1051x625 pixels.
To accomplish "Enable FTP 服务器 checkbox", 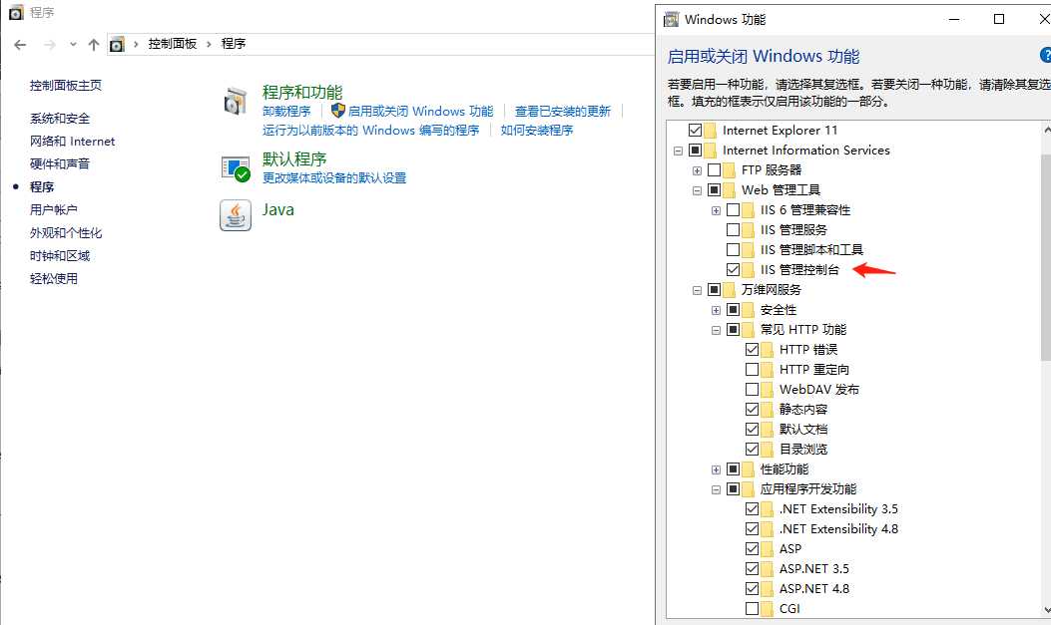I will 714,170.
